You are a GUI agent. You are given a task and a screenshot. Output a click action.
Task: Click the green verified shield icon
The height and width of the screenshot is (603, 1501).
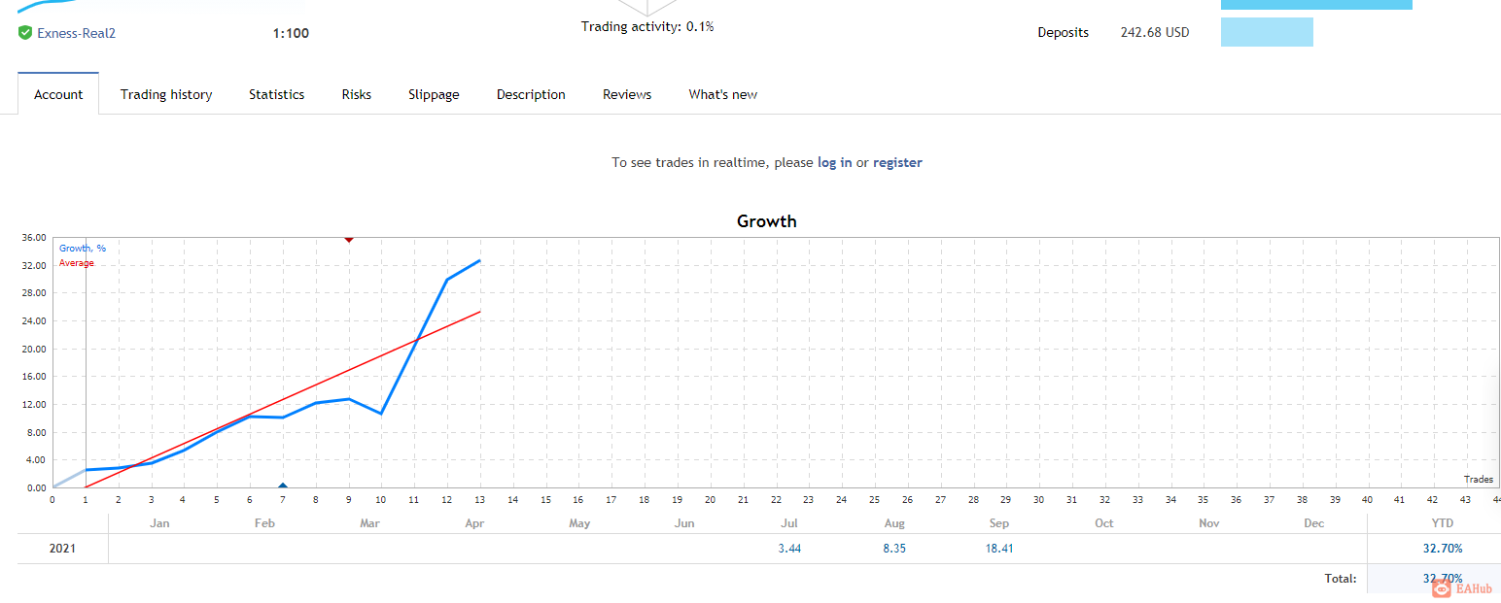[x=25, y=33]
